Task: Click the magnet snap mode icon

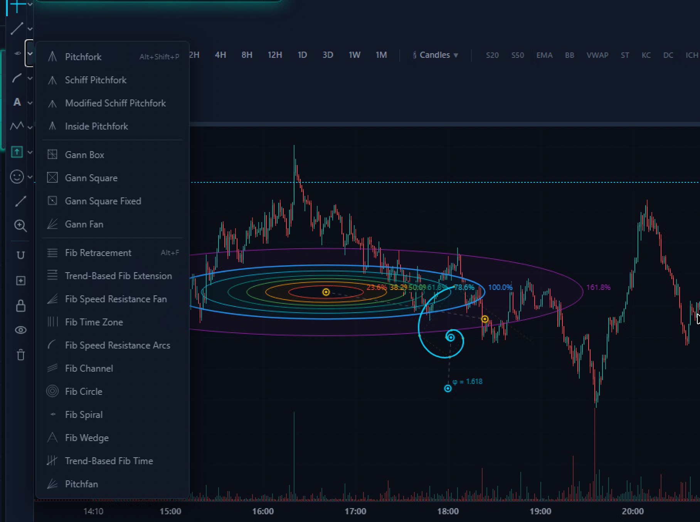Action: pos(20,255)
